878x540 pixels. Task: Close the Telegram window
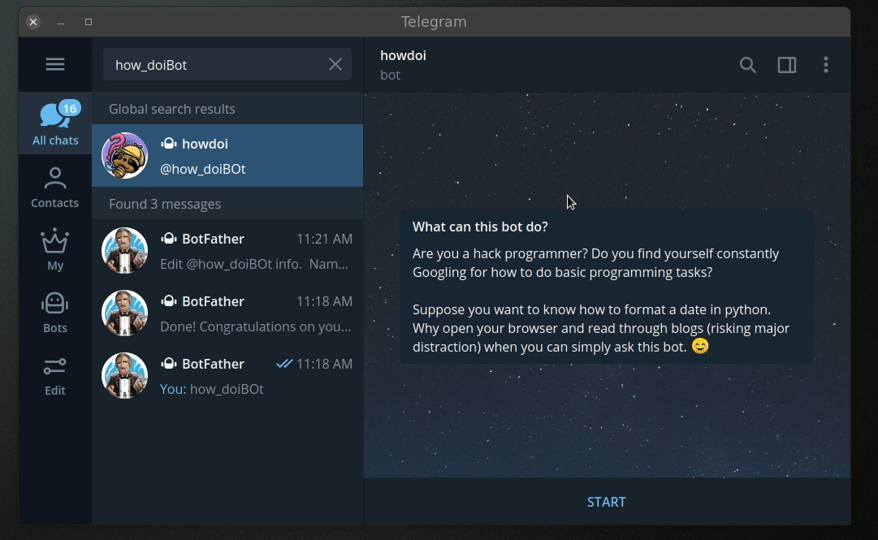coord(33,22)
